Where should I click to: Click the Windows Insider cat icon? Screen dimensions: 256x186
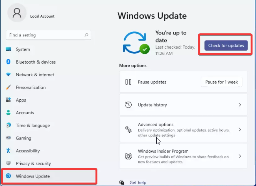point(128,156)
